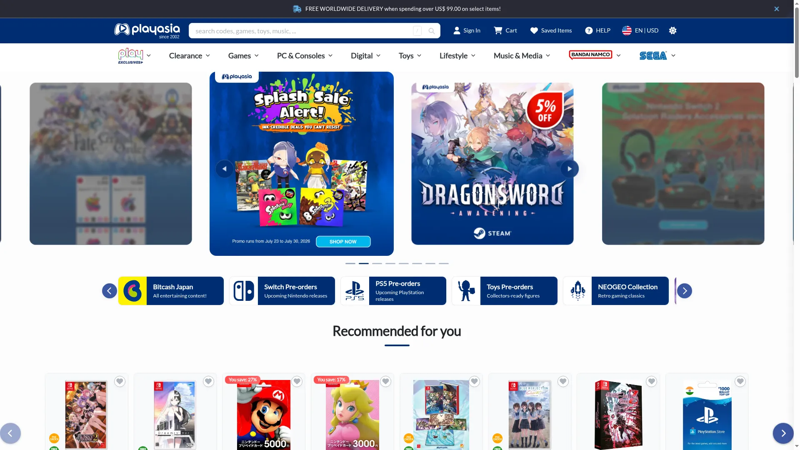800x450 pixels.
Task: Click the delivery truck icon in banner
Action: pos(297,9)
